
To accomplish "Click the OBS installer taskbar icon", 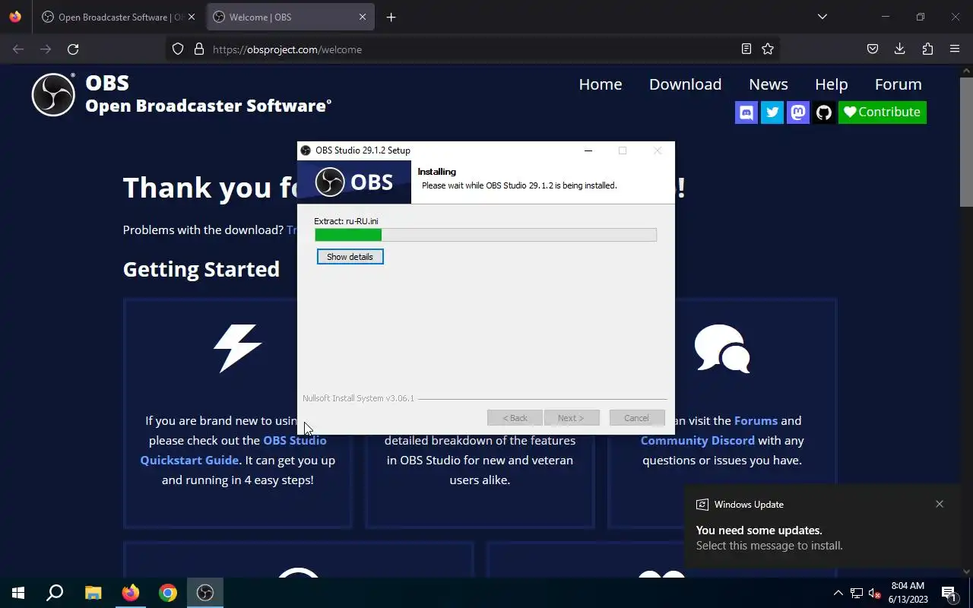I will pyautogui.click(x=205, y=593).
